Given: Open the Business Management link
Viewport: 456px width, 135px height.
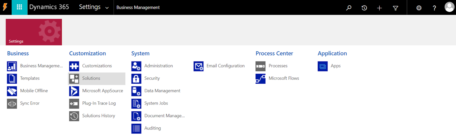Looking at the screenshot, I should point(41,66).
